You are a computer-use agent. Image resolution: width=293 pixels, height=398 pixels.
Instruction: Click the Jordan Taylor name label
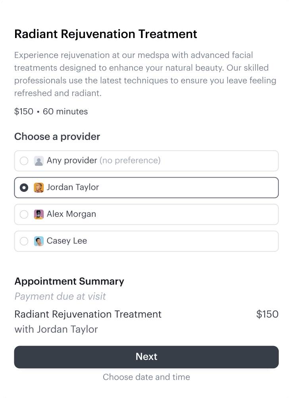click(x=73, y=187)
